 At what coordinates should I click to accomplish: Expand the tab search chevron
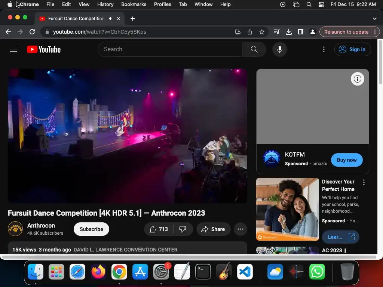(x=374, y=19)
